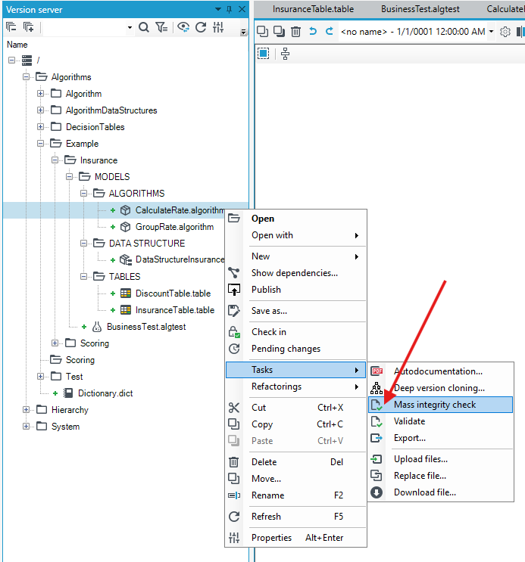Choose Mass integrity check
The image size is (525, 562).
click(441, 405)
